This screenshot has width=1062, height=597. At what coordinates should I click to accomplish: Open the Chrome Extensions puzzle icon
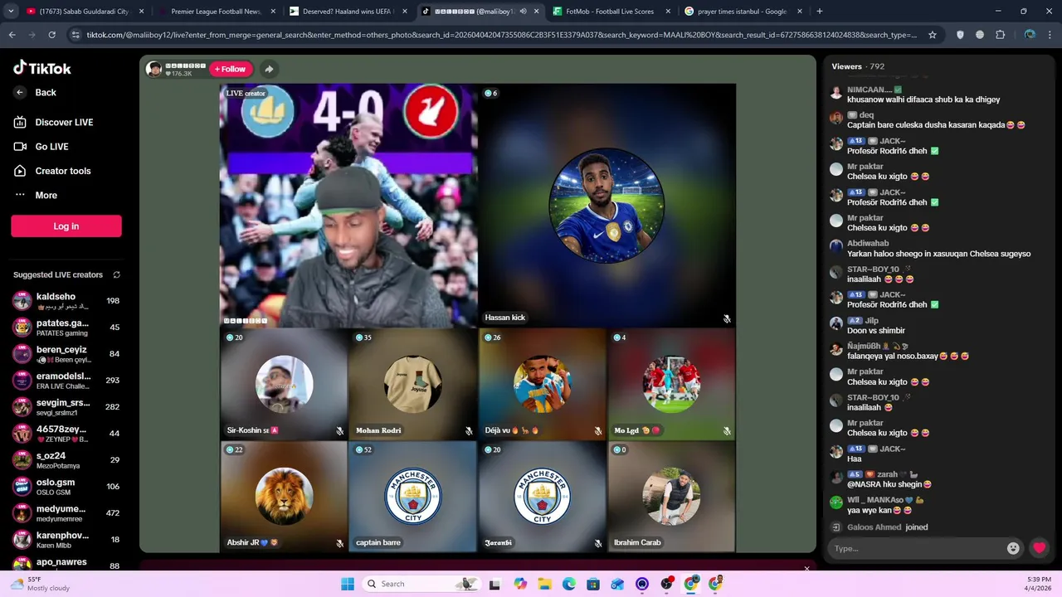click(1000, 35)
